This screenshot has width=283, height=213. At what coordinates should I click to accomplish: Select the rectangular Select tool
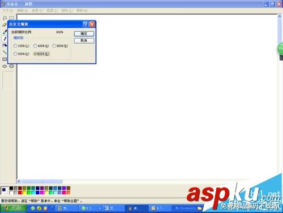click(11, 18)
